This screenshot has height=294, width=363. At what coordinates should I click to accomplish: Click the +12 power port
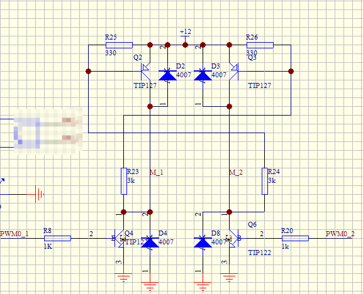point(185,35)
